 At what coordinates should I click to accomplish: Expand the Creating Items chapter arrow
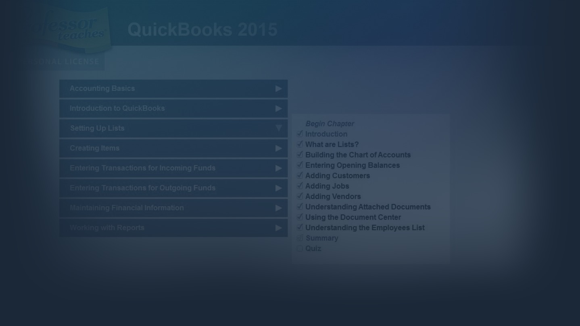tap(278, 149)
